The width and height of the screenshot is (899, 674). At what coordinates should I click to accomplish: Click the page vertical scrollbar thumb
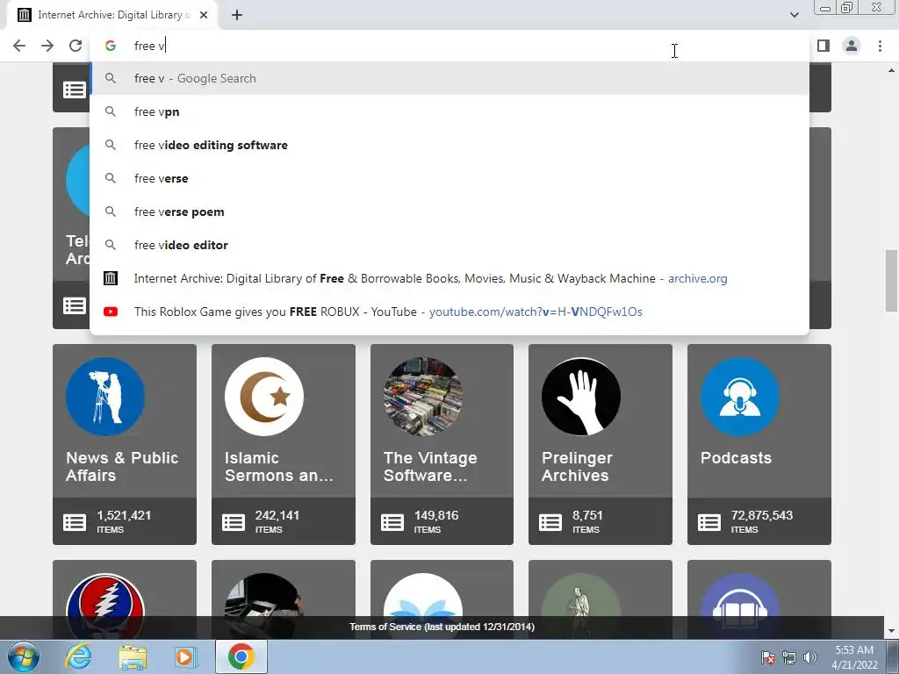[x=891, y=280]
